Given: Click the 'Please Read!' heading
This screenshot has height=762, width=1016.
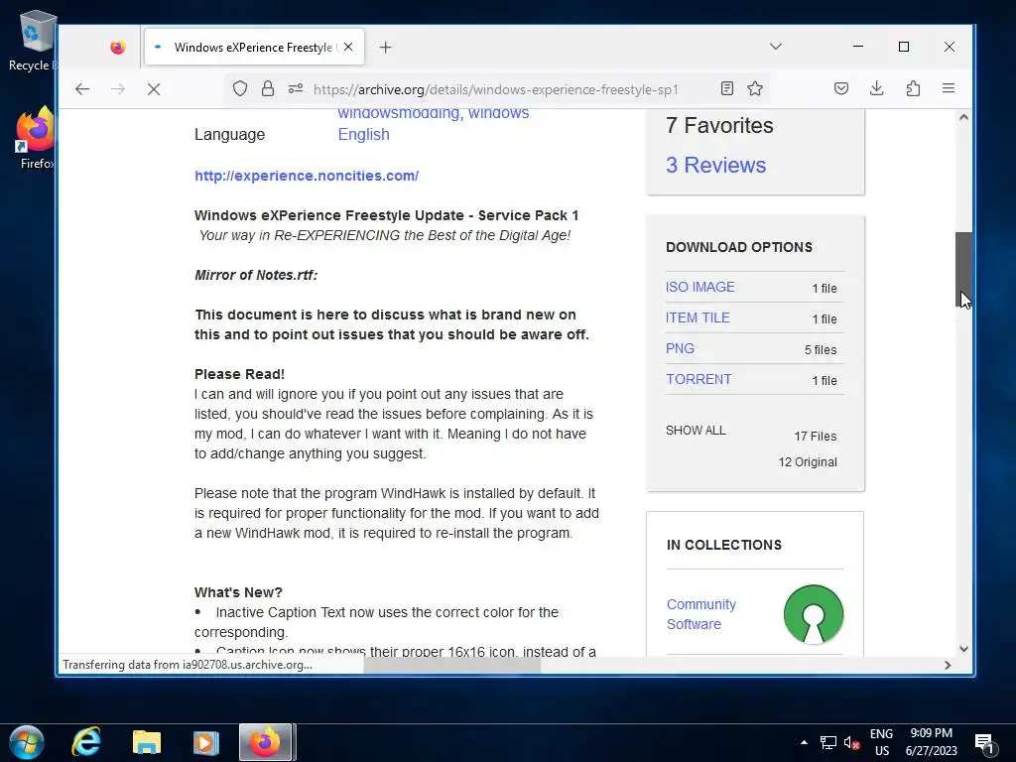Looking at the screenshot, I should coord(239,374).
